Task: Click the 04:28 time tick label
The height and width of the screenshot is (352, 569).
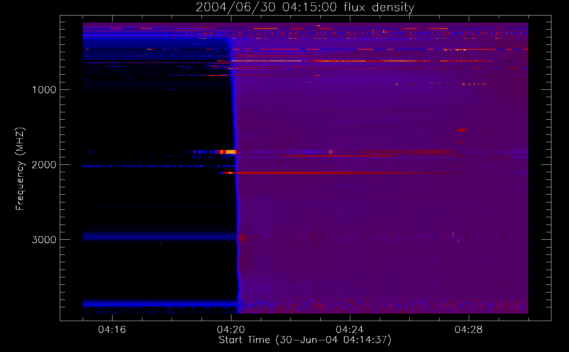Action: (x=468, y=329)
